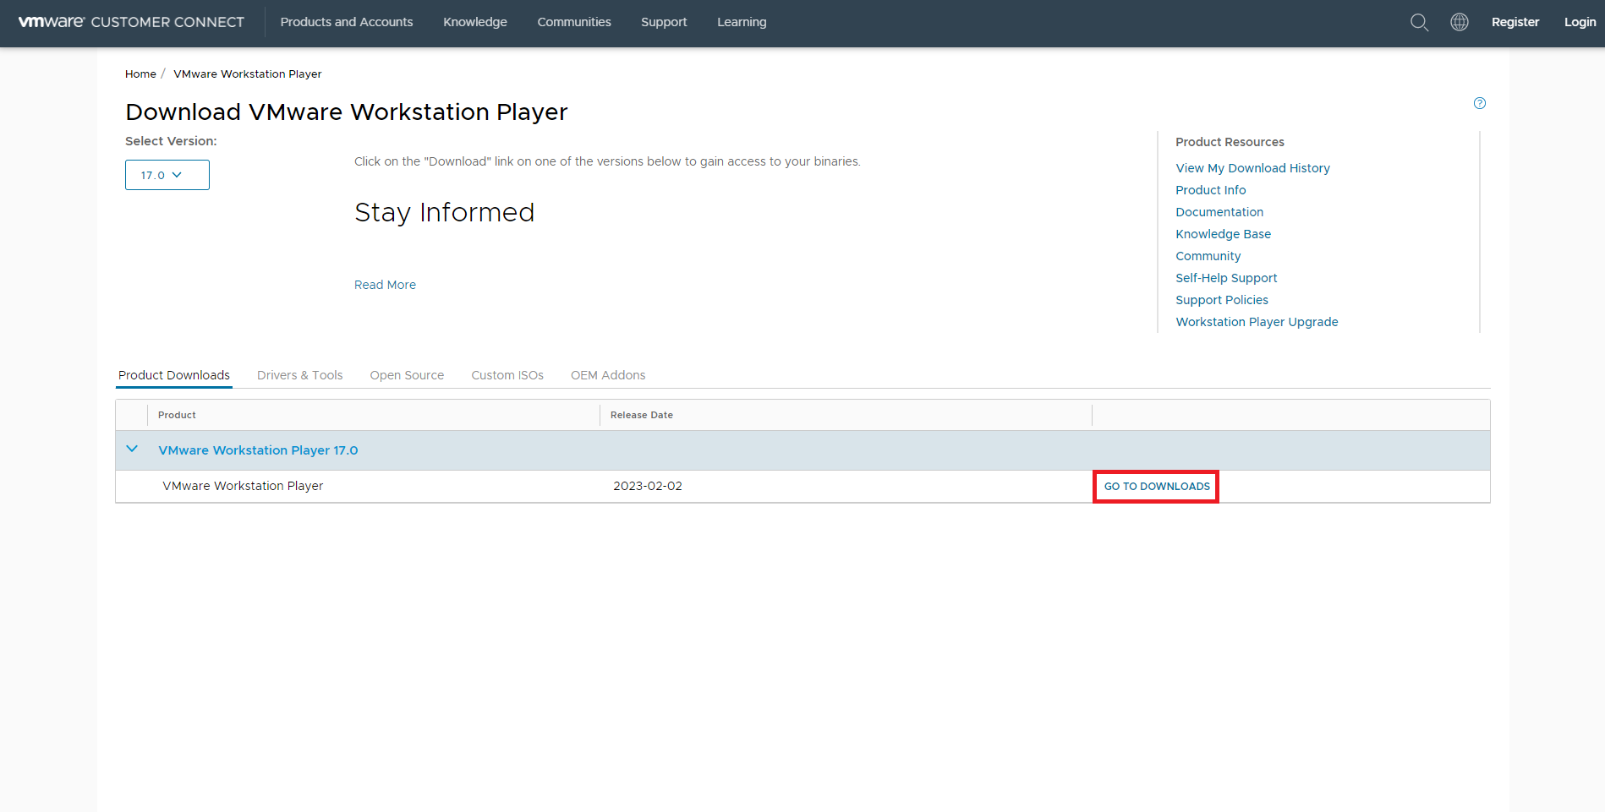Open the Community resource link
Image resolution: width=1605 pixels, height=812 pixels.
click(1208, 256)
